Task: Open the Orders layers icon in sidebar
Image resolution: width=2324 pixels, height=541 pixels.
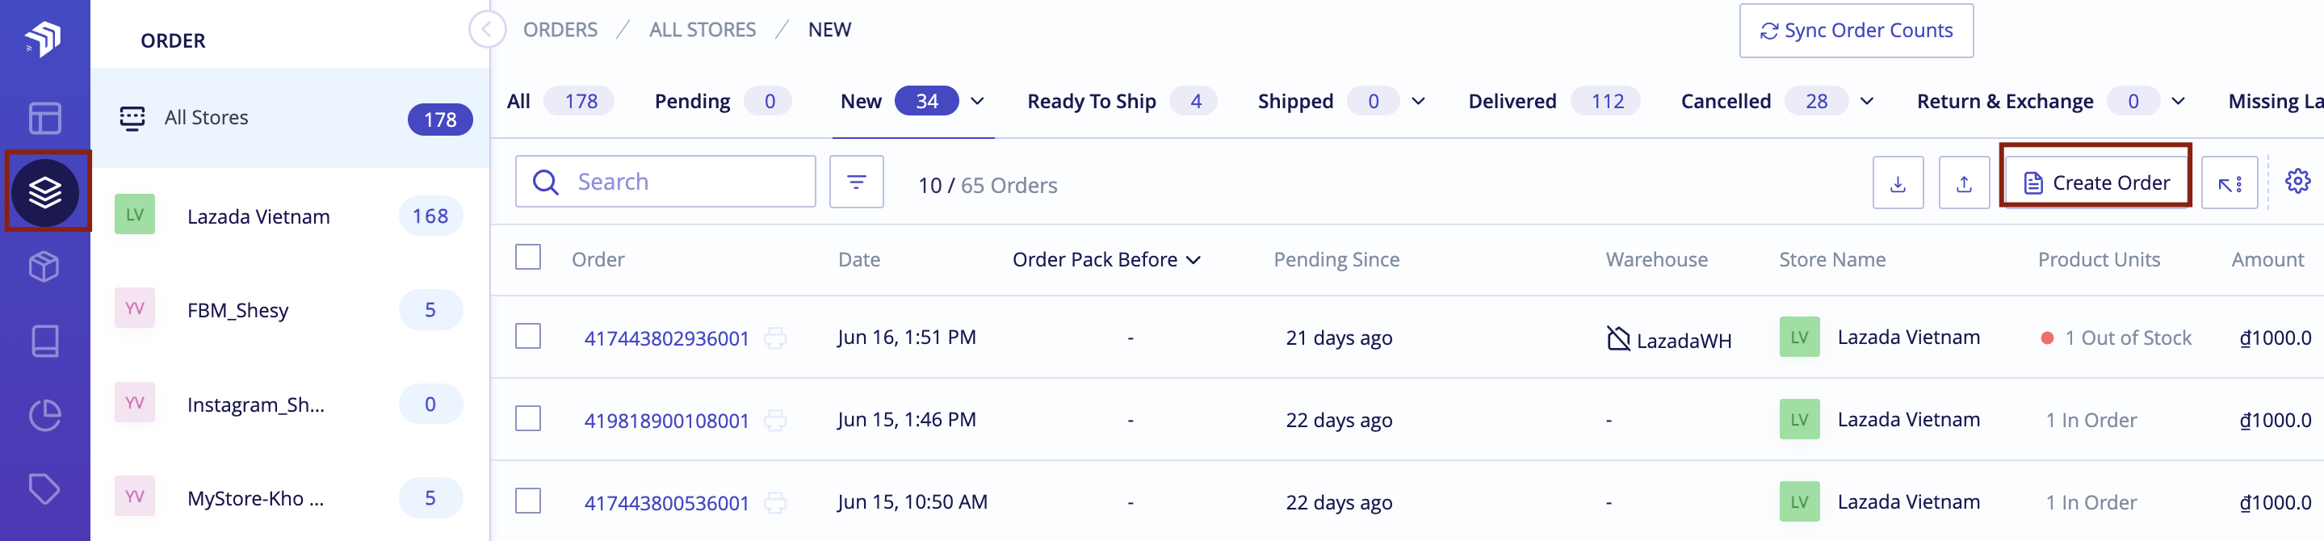Action: [45, 192]
